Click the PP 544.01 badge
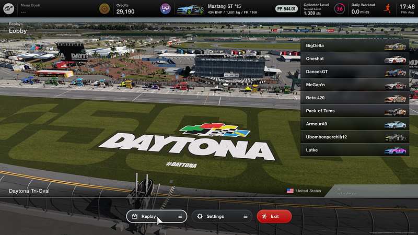 (x=286, y=9)
